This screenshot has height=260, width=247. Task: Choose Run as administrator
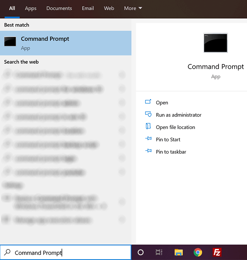point(178,115)
